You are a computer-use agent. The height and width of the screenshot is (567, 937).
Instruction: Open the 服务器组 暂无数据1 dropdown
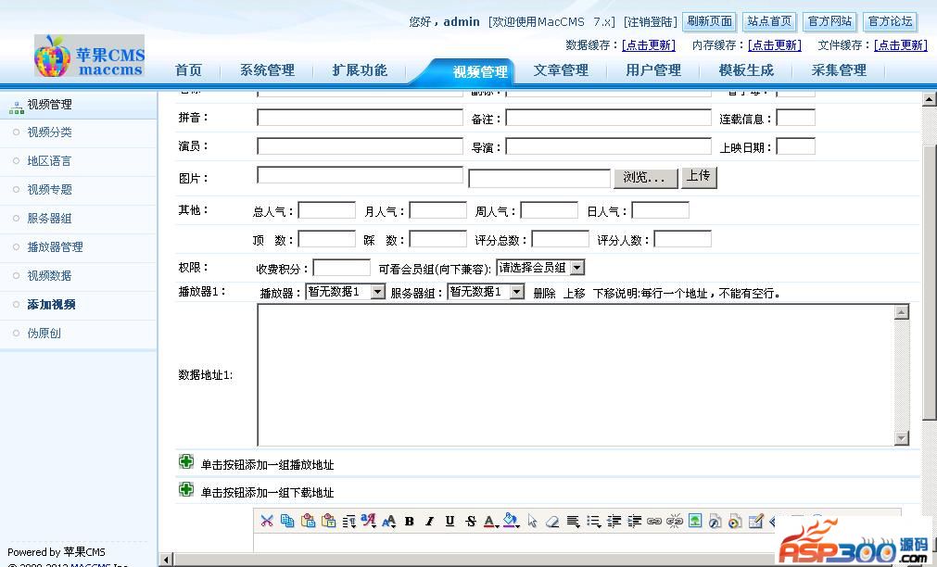click(x=486, y=292)
